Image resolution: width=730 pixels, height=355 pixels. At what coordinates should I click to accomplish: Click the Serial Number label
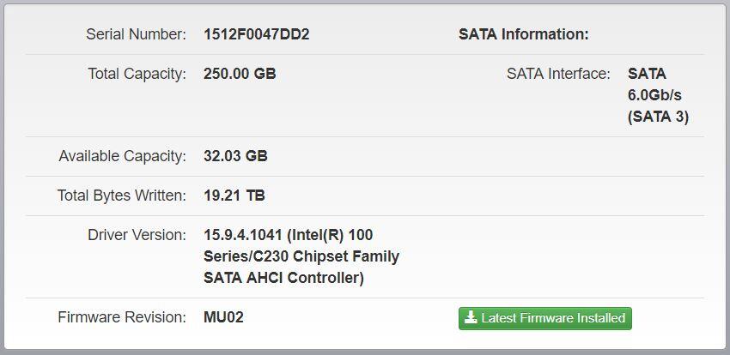pos(136,34)
